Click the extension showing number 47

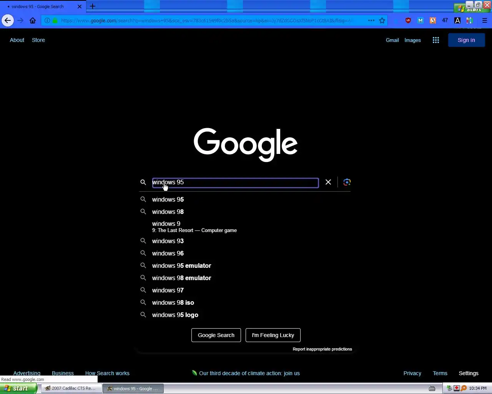click(x=445, y=20)
